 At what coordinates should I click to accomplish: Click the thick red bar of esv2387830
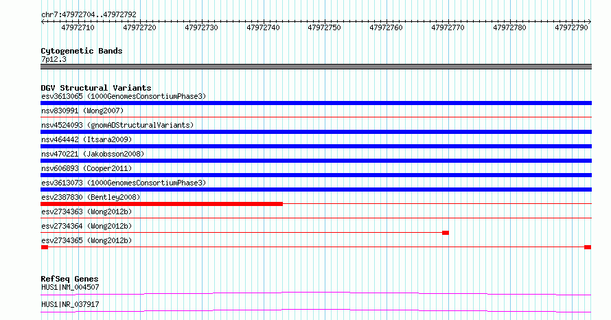pyautogui.click(x=161, y=204)
